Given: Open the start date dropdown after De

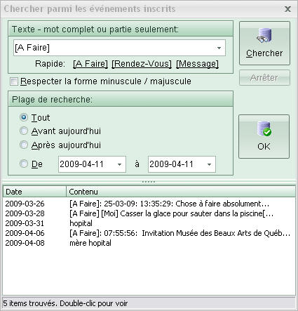Looking at the screenshot, I should coord(119,164).
